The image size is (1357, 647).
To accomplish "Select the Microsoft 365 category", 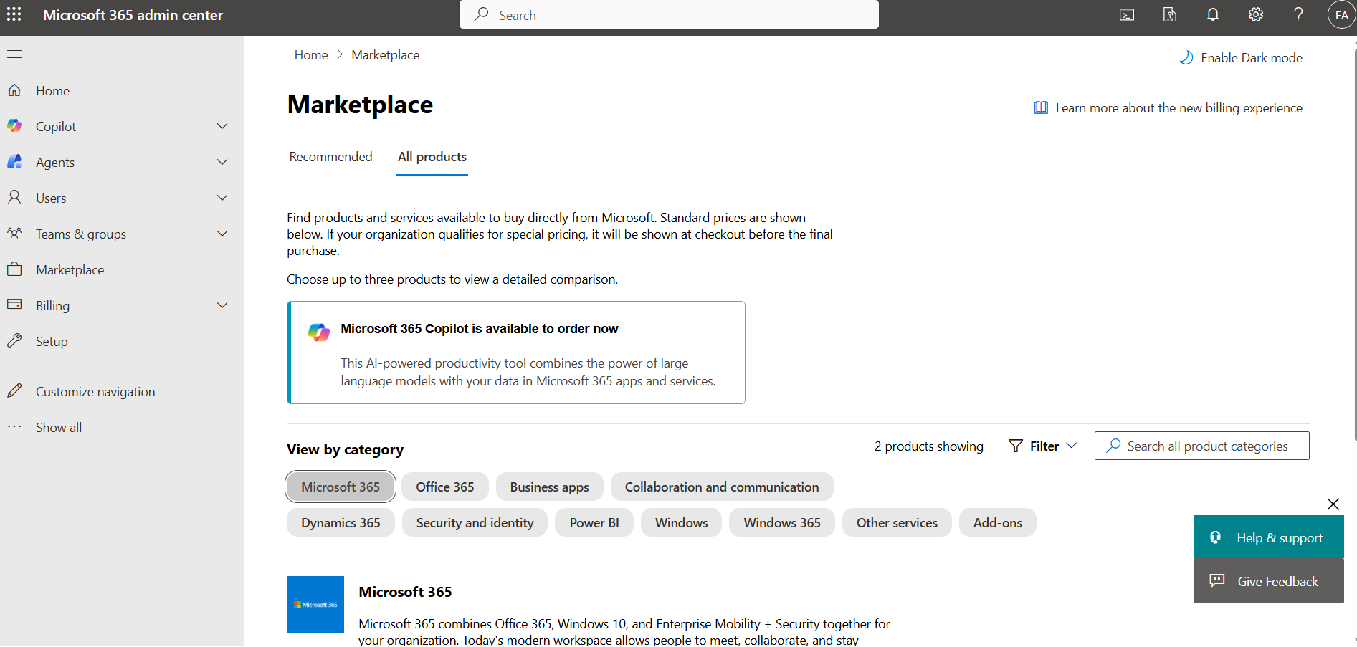I will (341, 487).
